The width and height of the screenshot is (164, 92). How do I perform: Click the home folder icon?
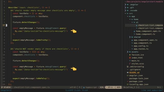click(132, 19)
